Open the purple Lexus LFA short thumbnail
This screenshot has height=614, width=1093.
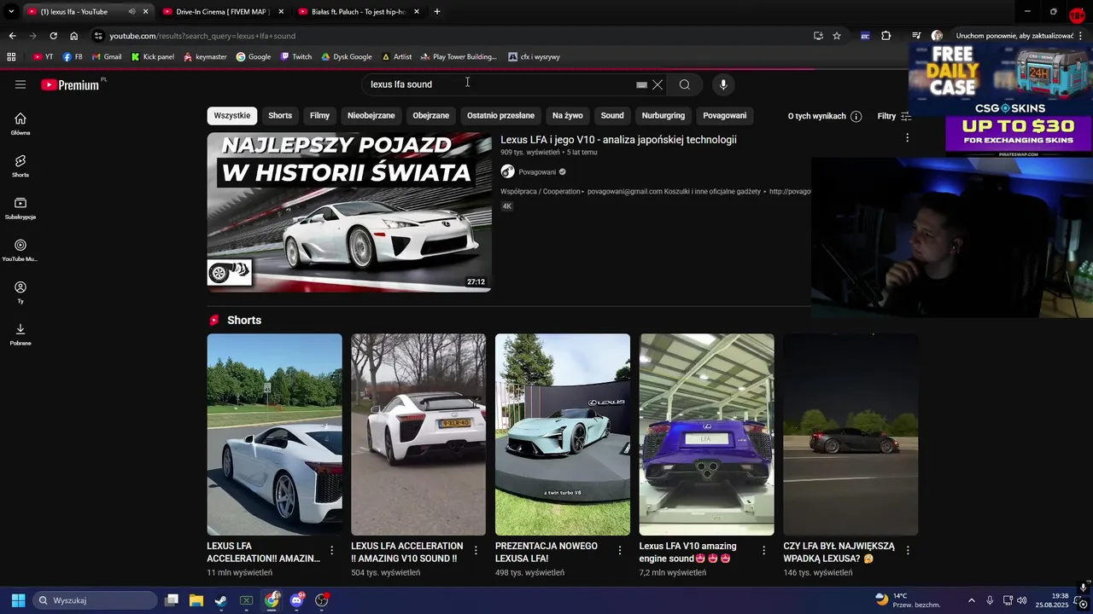707,434
